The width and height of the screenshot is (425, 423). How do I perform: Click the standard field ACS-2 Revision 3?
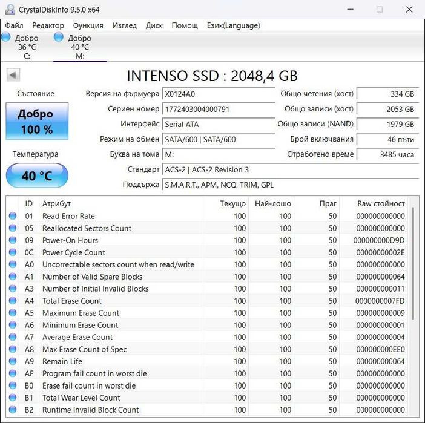coord(291,170)
